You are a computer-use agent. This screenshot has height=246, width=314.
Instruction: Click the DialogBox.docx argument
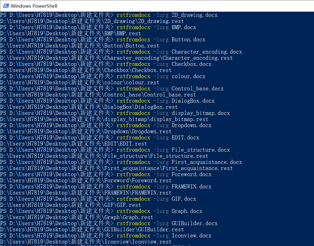193,101
